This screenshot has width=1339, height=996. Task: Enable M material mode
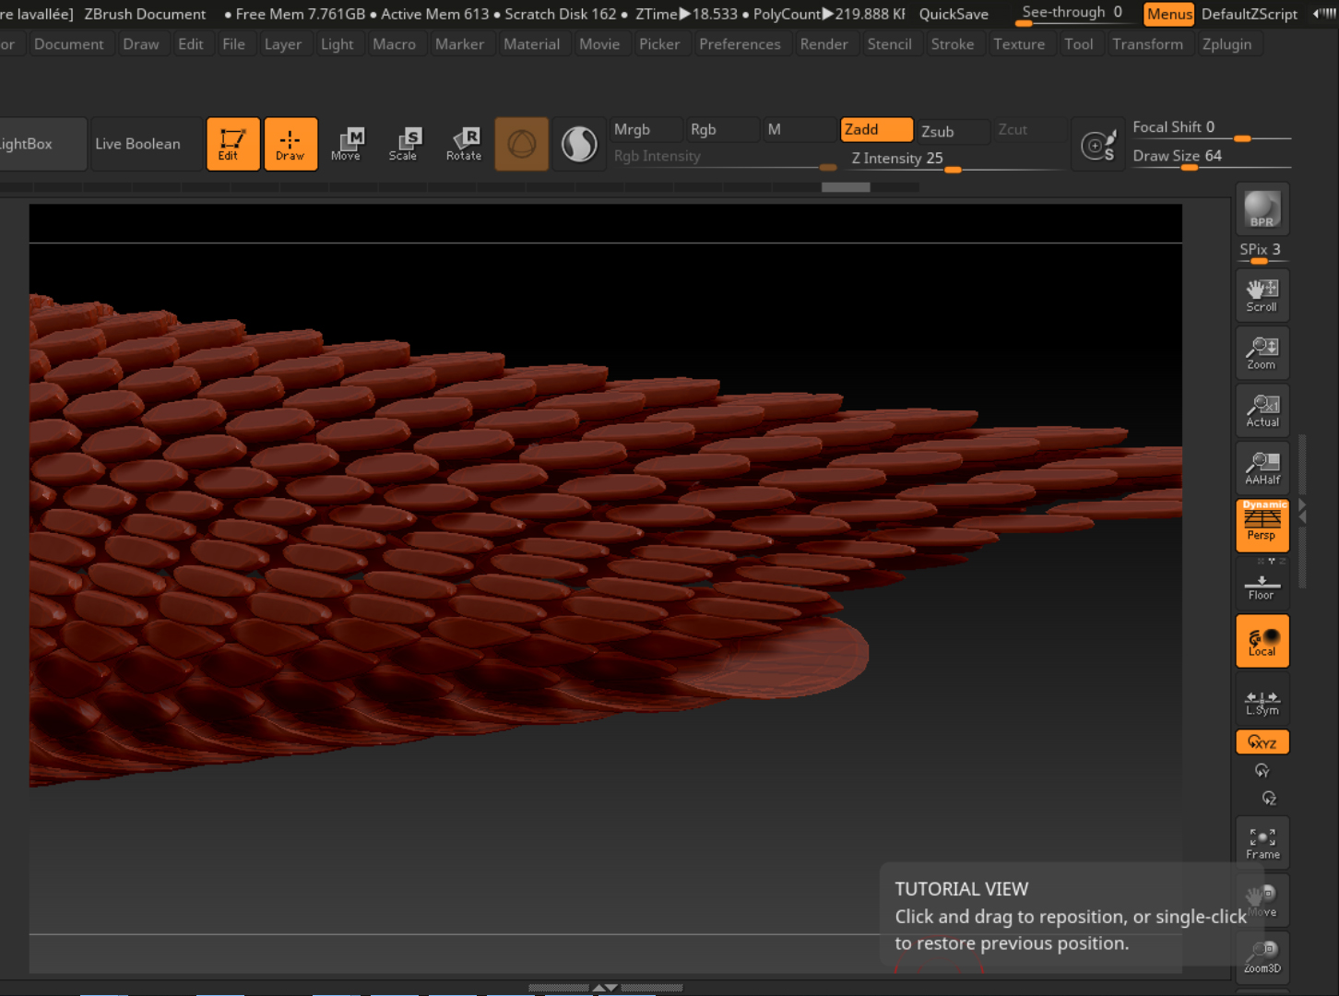(x=799, y=129)
